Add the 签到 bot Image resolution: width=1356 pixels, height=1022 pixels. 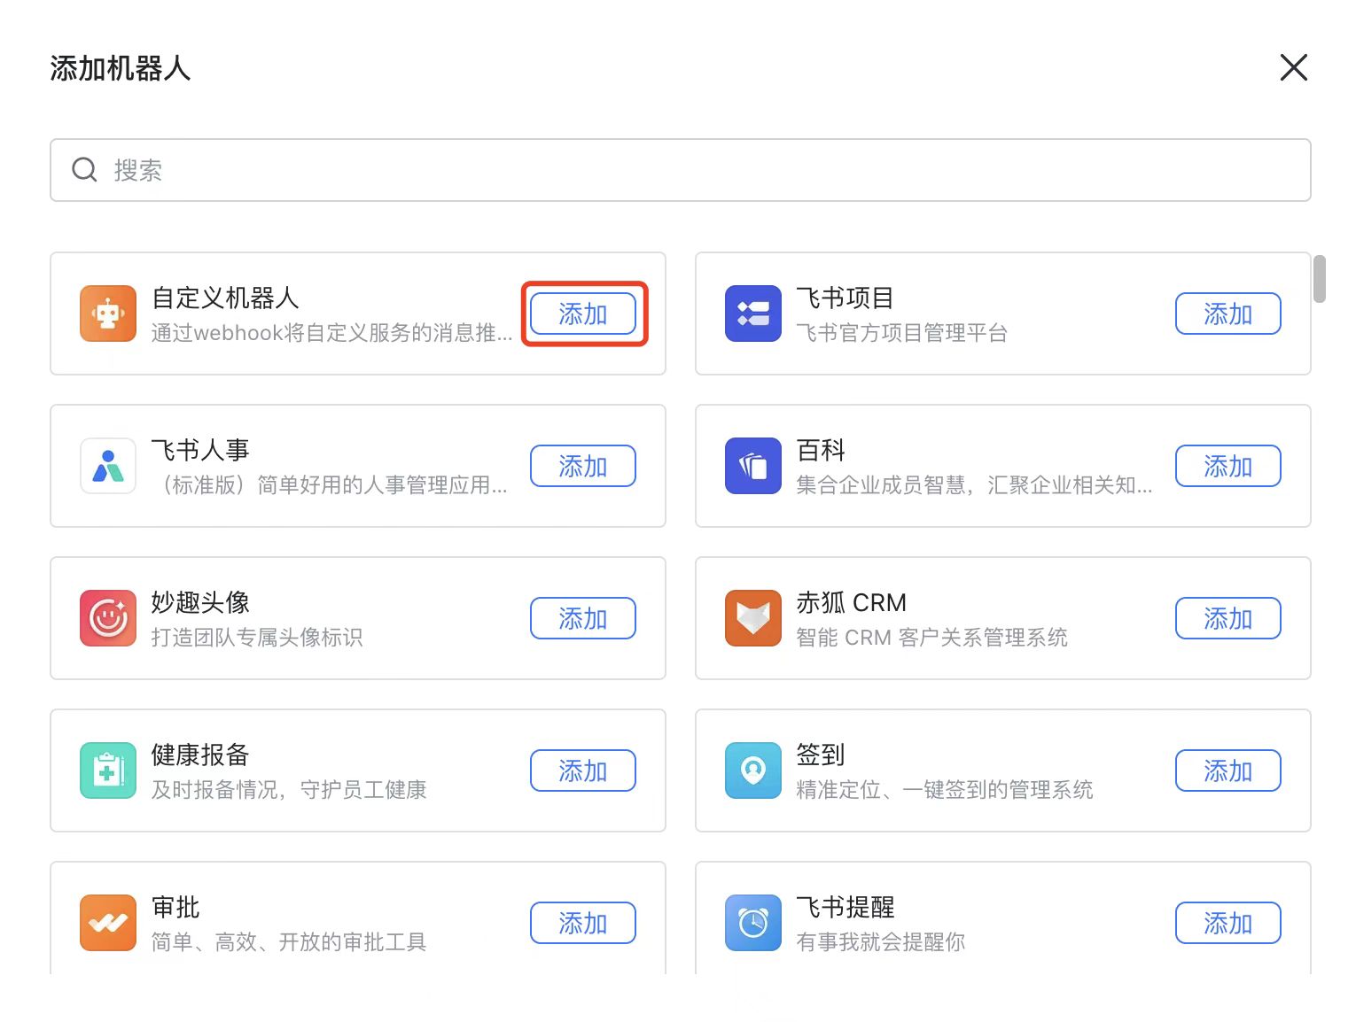pyautogui.click(x=1228, y=770)
